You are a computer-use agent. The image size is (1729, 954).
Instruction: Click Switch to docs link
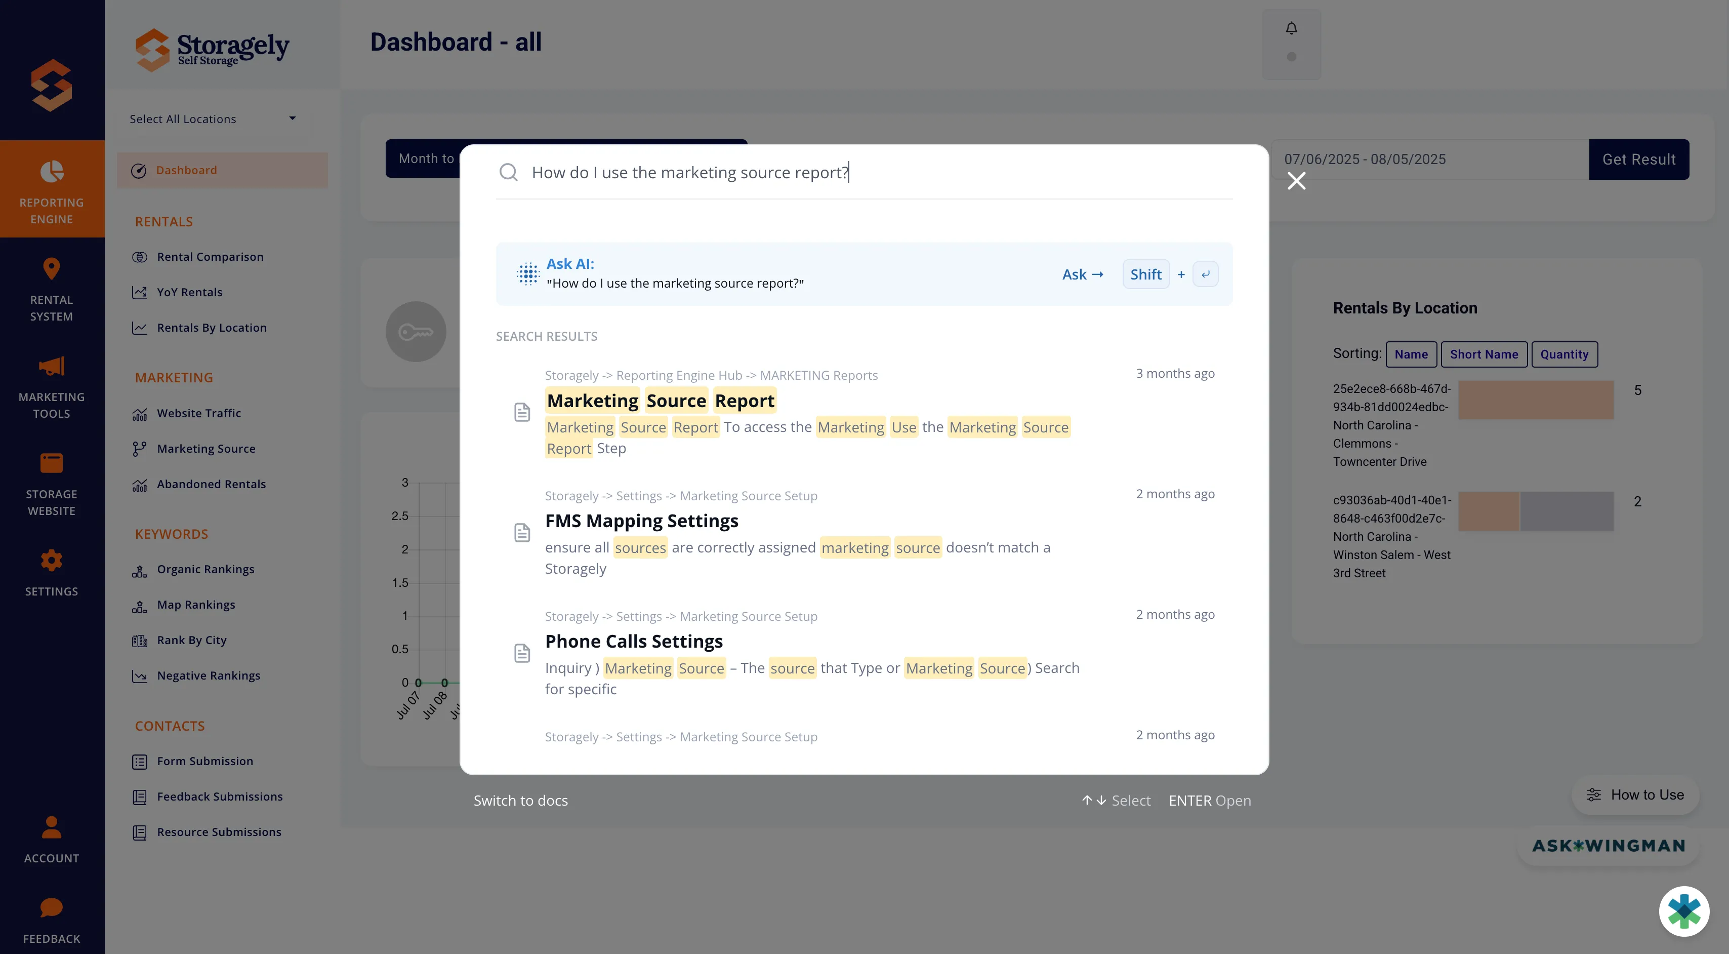[521, 800]
